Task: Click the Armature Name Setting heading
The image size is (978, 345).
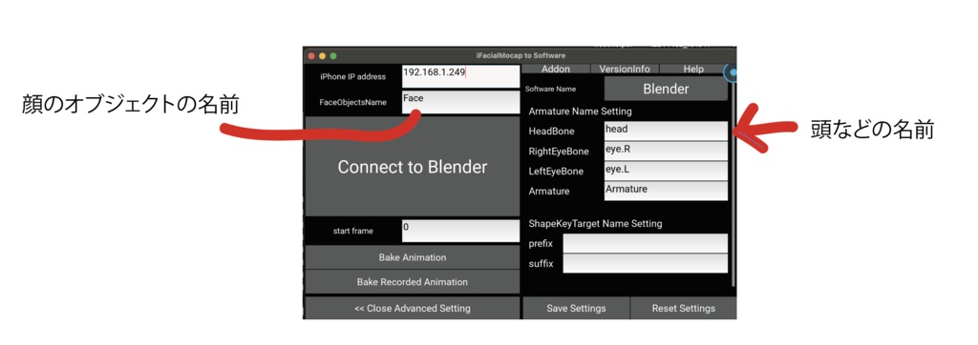Action: [580, 112]
